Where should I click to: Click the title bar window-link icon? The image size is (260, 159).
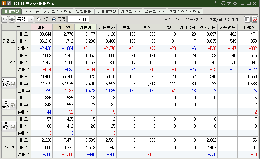[x=217, y=3]
